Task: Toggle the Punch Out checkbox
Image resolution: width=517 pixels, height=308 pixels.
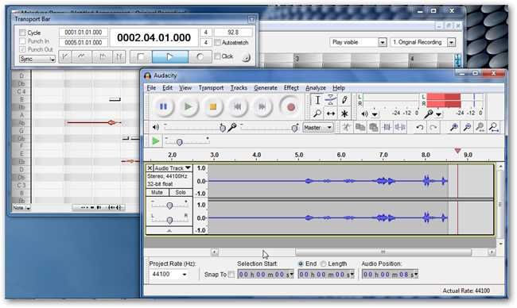Action: click(x=22, y=49)
